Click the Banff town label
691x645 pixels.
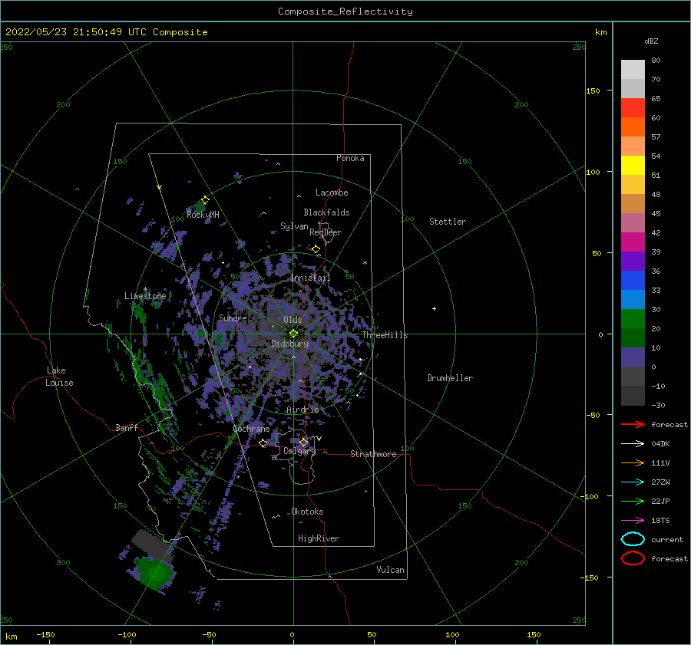coord(127,427)
